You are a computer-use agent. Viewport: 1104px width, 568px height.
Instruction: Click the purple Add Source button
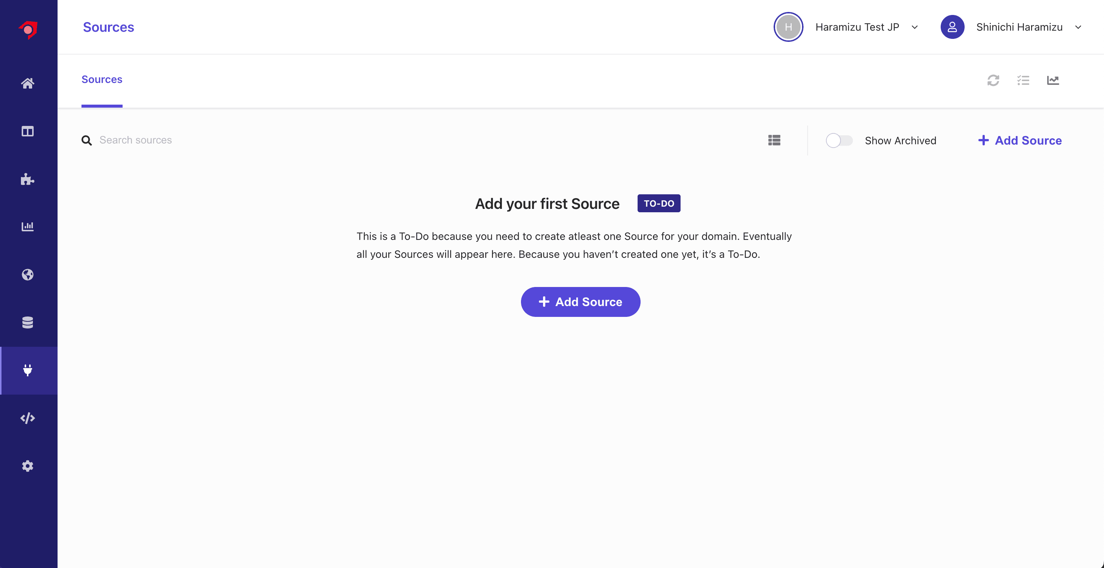pos(580,302)
